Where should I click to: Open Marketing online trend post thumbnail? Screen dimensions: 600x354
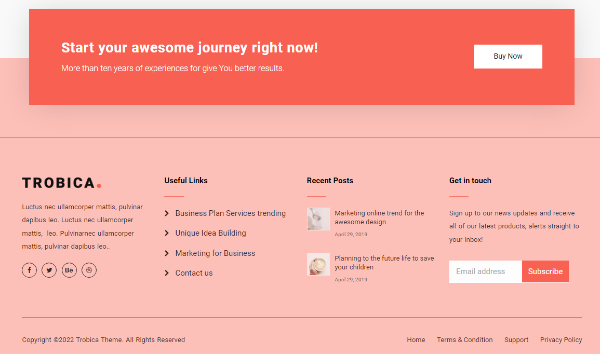(318, 219)
